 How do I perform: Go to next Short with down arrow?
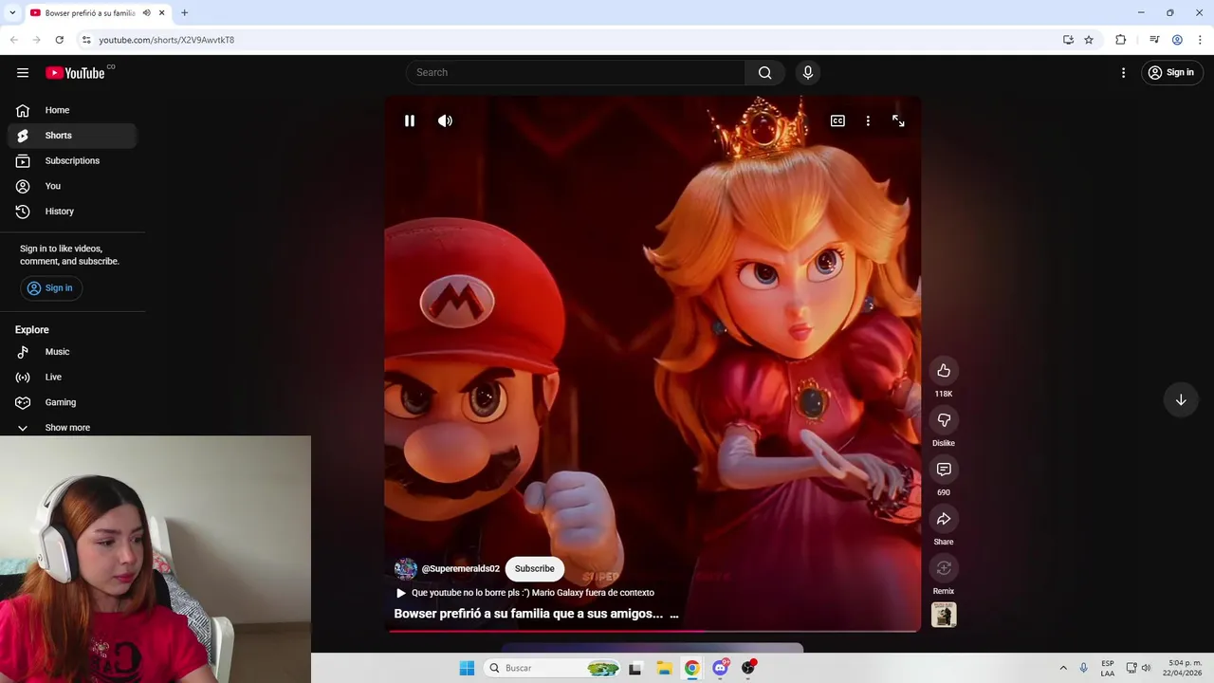pyautogui.click(x=1181, y=400)
